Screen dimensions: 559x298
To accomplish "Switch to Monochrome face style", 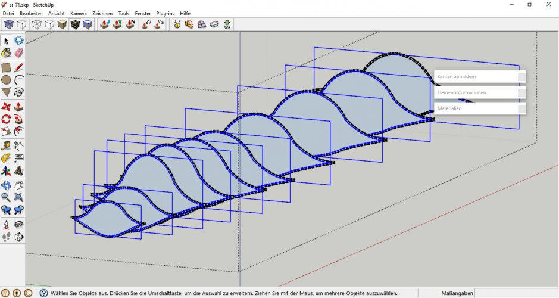I will click(x=88, y=24).
